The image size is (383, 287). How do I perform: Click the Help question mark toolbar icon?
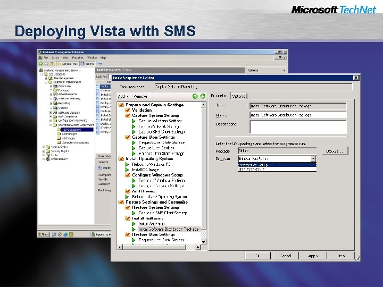point(52,64)
